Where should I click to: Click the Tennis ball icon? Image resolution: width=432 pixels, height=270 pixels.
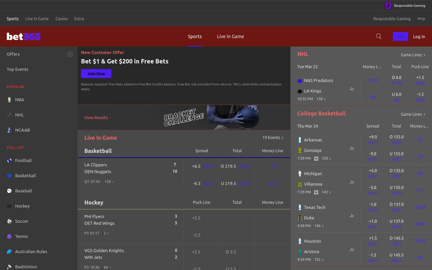click(x=9, y=236)
